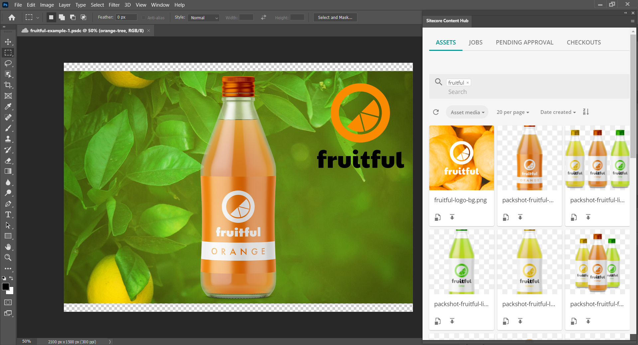
Task: Expand the toolbar with double-arrow
Action: coord(4,27)
